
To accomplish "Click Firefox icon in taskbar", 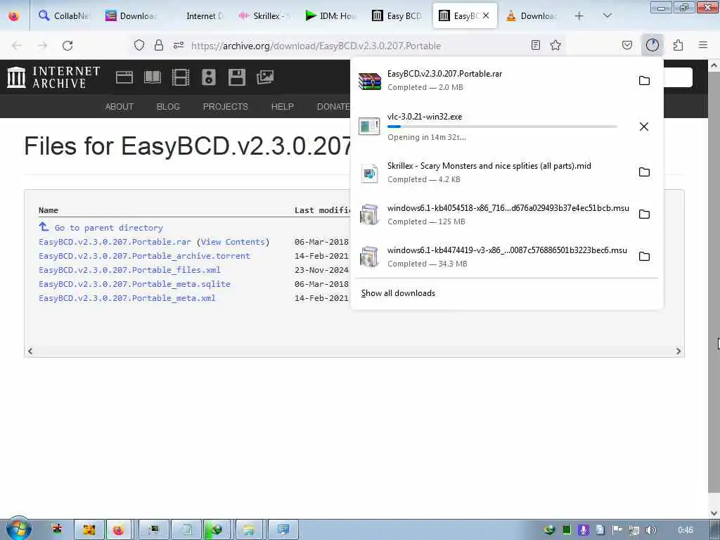I will 118,530.
